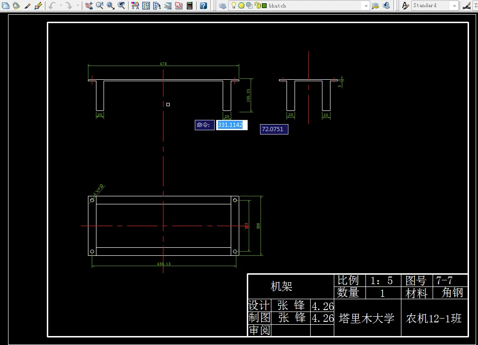Open the Sheet Set Manager icon
This screenshot has width=478, height=345.
coord(168,6)
